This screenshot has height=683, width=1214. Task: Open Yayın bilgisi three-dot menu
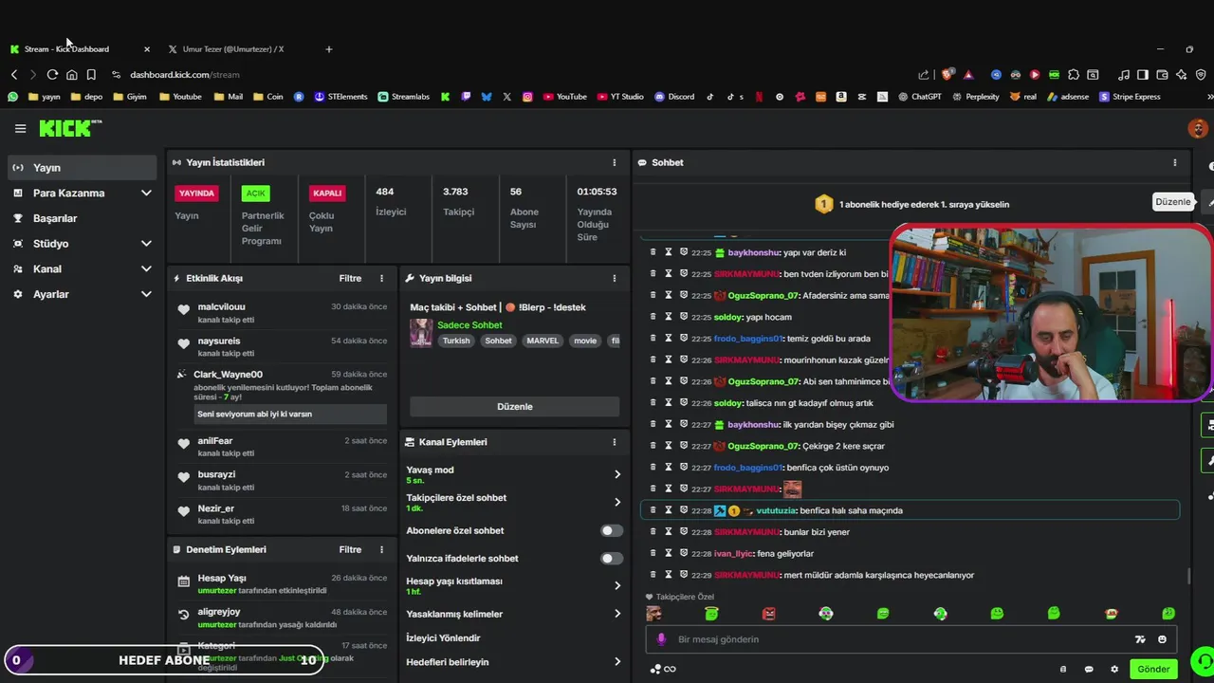(x=614, y=278)
